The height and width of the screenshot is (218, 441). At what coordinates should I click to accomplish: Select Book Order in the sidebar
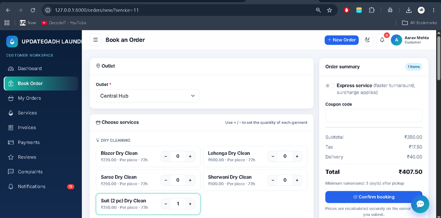(x=41, y=83)
